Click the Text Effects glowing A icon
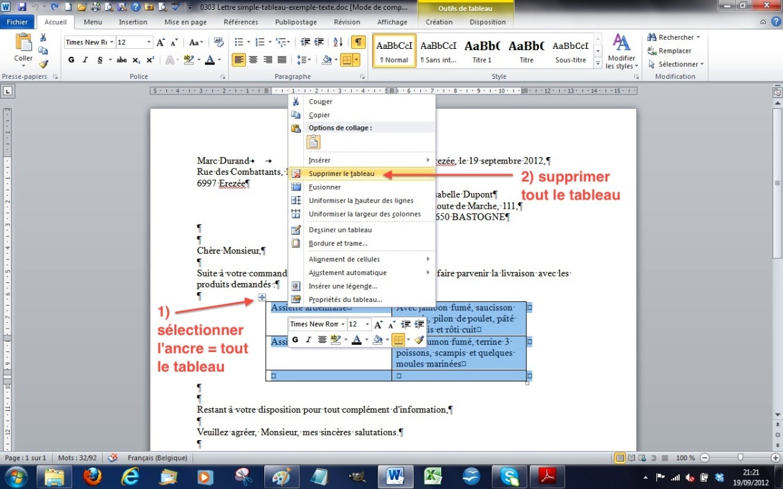This screenshot has height=489, width=783. tap(169, 60)
